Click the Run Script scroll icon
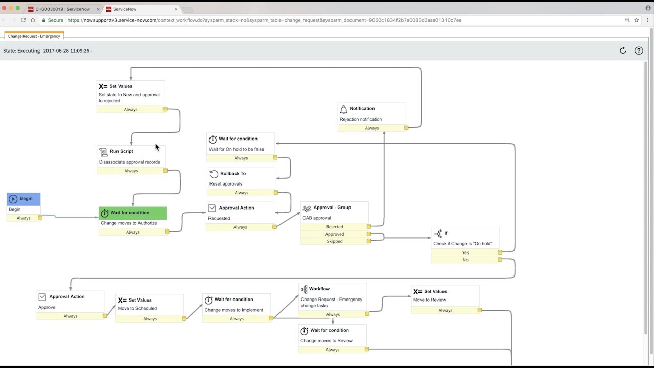This screenshot has width=654, height=368. [103, 152]
